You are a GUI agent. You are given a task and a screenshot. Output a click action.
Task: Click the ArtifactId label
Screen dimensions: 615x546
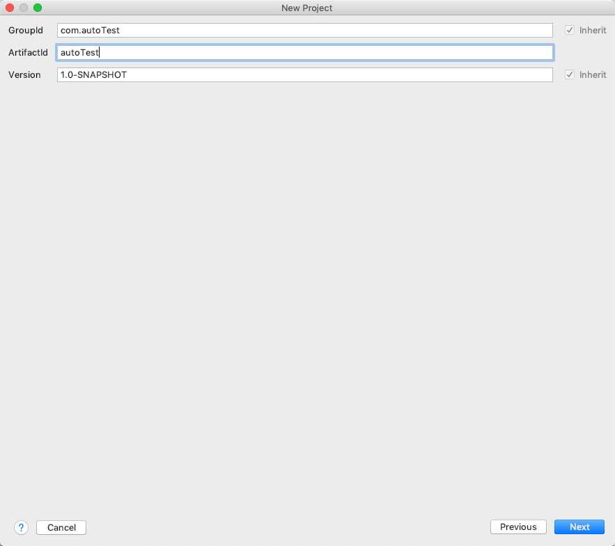coord(28,52)
